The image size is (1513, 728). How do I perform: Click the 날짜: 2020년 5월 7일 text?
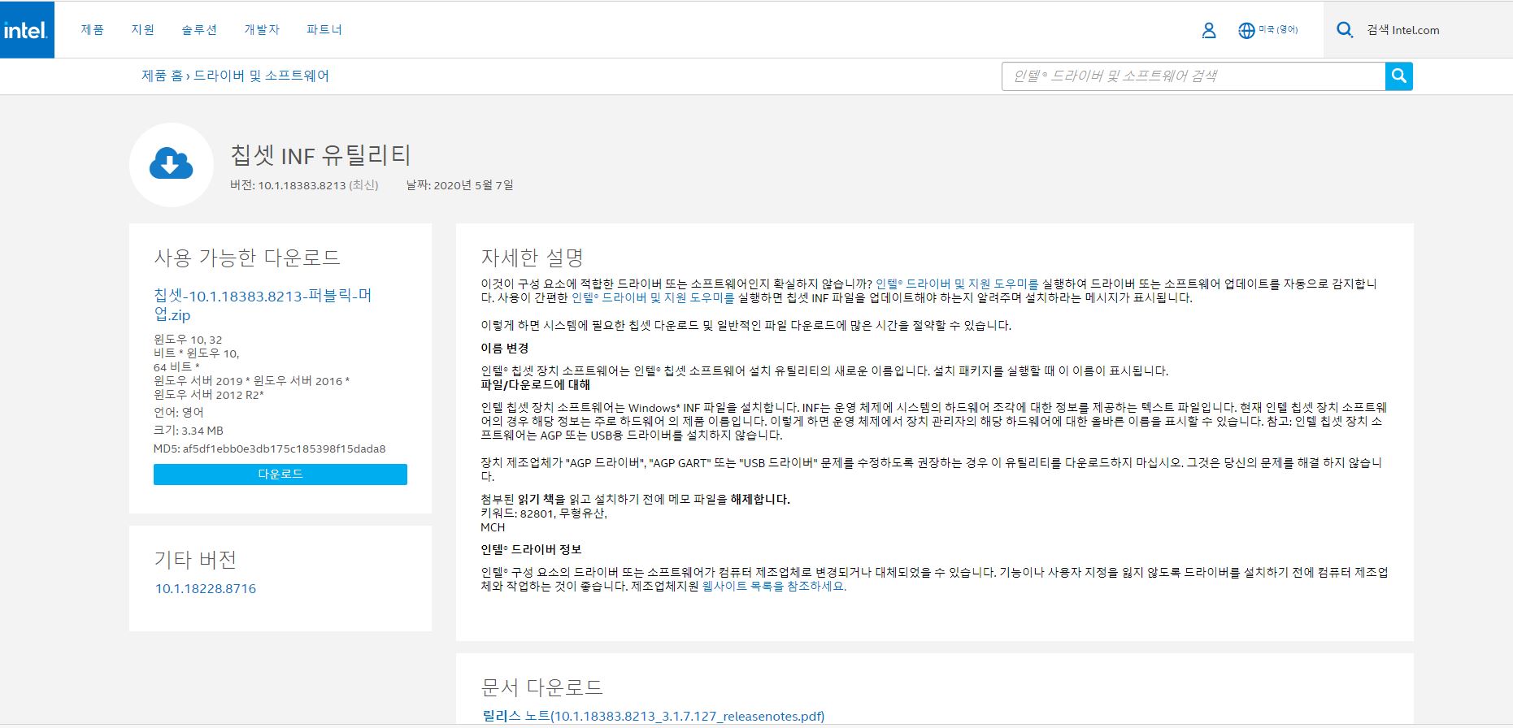tap(460, 185)
